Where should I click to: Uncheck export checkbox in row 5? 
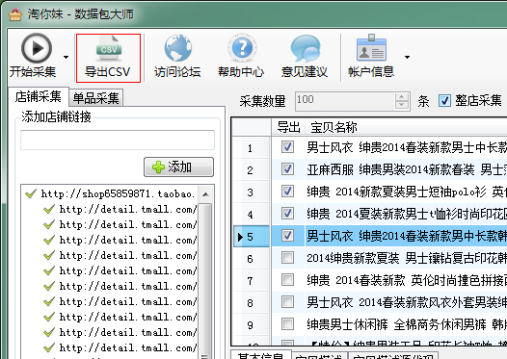click(287, 236)
